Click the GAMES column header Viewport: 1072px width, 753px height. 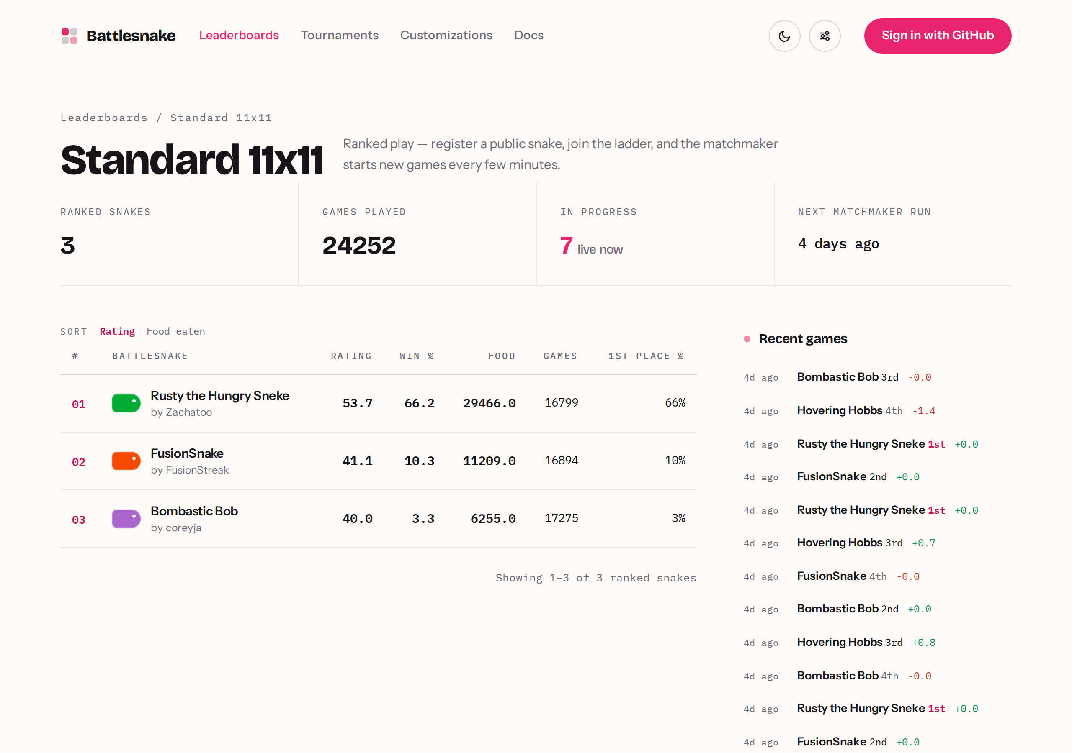coord(560,356)
